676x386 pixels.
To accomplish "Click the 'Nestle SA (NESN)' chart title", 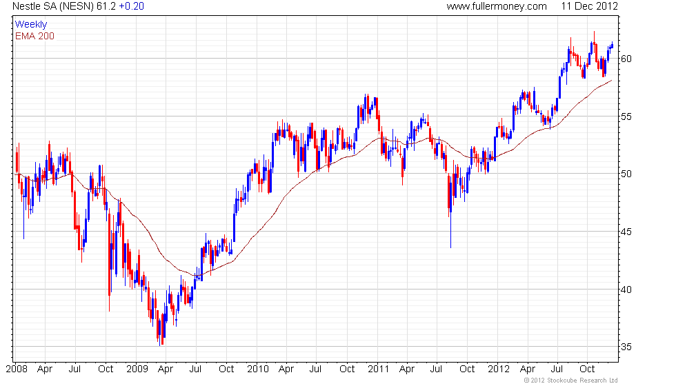I will pos(54,6).
